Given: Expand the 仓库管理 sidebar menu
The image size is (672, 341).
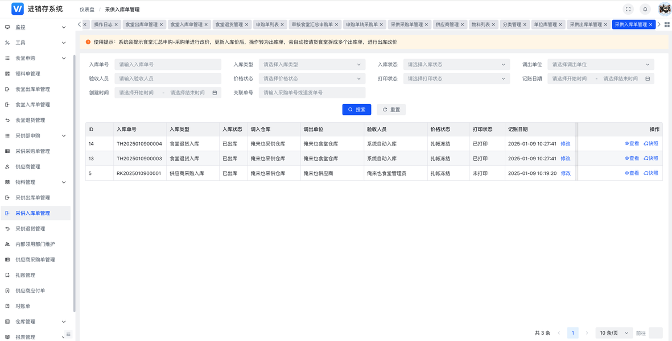Looking at the screenshot, I should click(35, 322).
